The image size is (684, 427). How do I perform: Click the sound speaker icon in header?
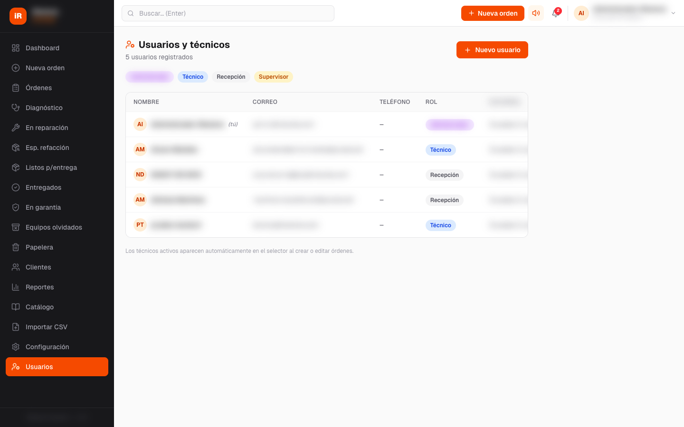(536, 13)
